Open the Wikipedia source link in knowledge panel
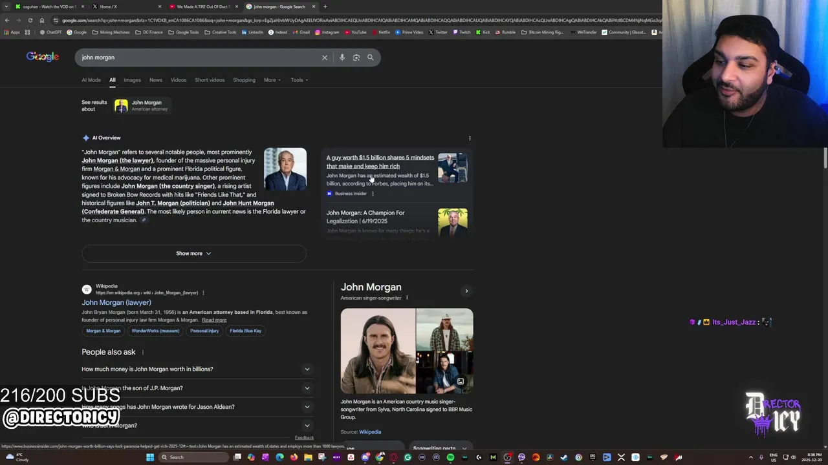Screen dimensions: 828x465 (x=370, y=432)
